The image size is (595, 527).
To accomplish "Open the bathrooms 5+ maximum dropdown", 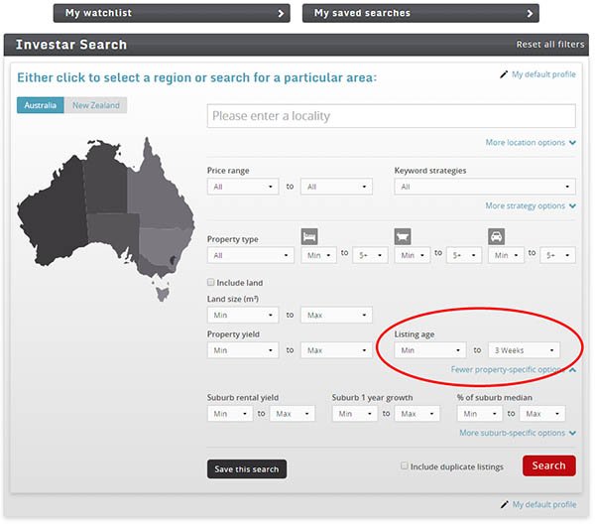I will (x=464, y=255).
